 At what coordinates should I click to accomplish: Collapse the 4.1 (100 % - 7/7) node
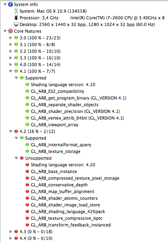coord(11,71)
